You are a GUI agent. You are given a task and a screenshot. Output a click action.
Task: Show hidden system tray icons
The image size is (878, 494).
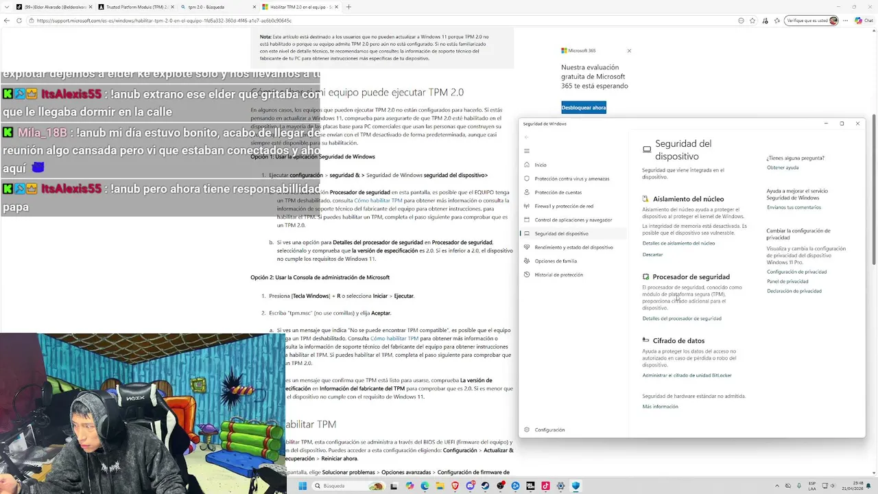777,486
